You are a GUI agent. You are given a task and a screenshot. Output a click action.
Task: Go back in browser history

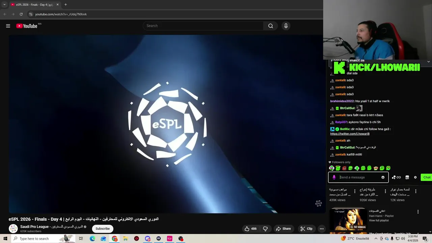(x=5, y=14)
